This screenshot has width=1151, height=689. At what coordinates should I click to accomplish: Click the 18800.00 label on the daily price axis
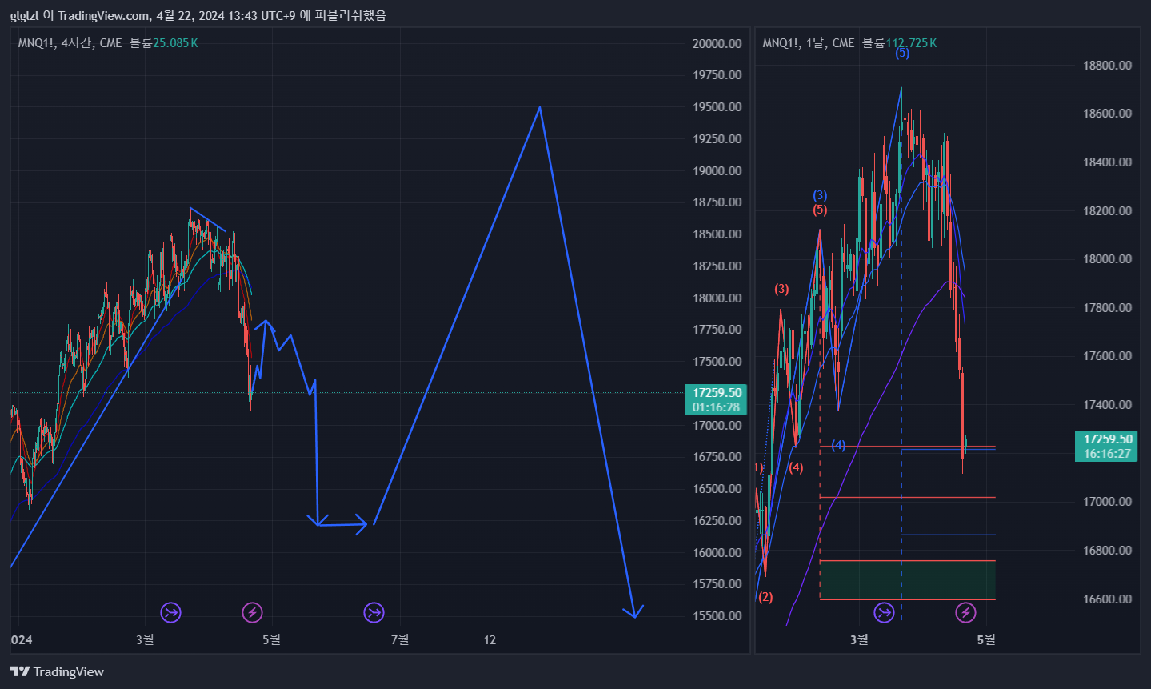coord(1107,66)
